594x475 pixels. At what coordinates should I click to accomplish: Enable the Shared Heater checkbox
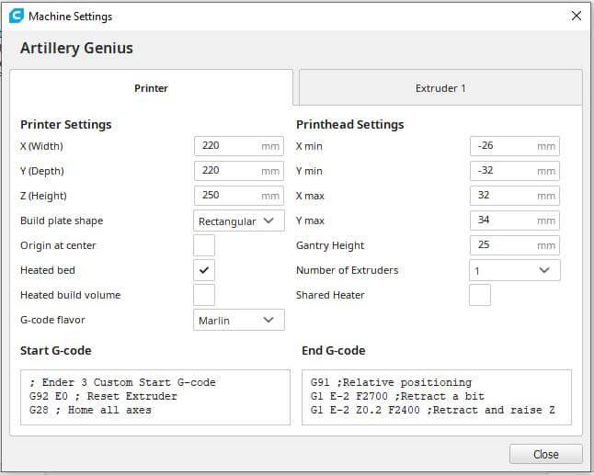pos(480,295)
